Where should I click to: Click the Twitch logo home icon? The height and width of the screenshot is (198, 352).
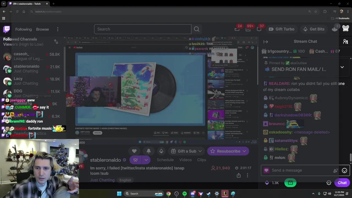(7, 29)
